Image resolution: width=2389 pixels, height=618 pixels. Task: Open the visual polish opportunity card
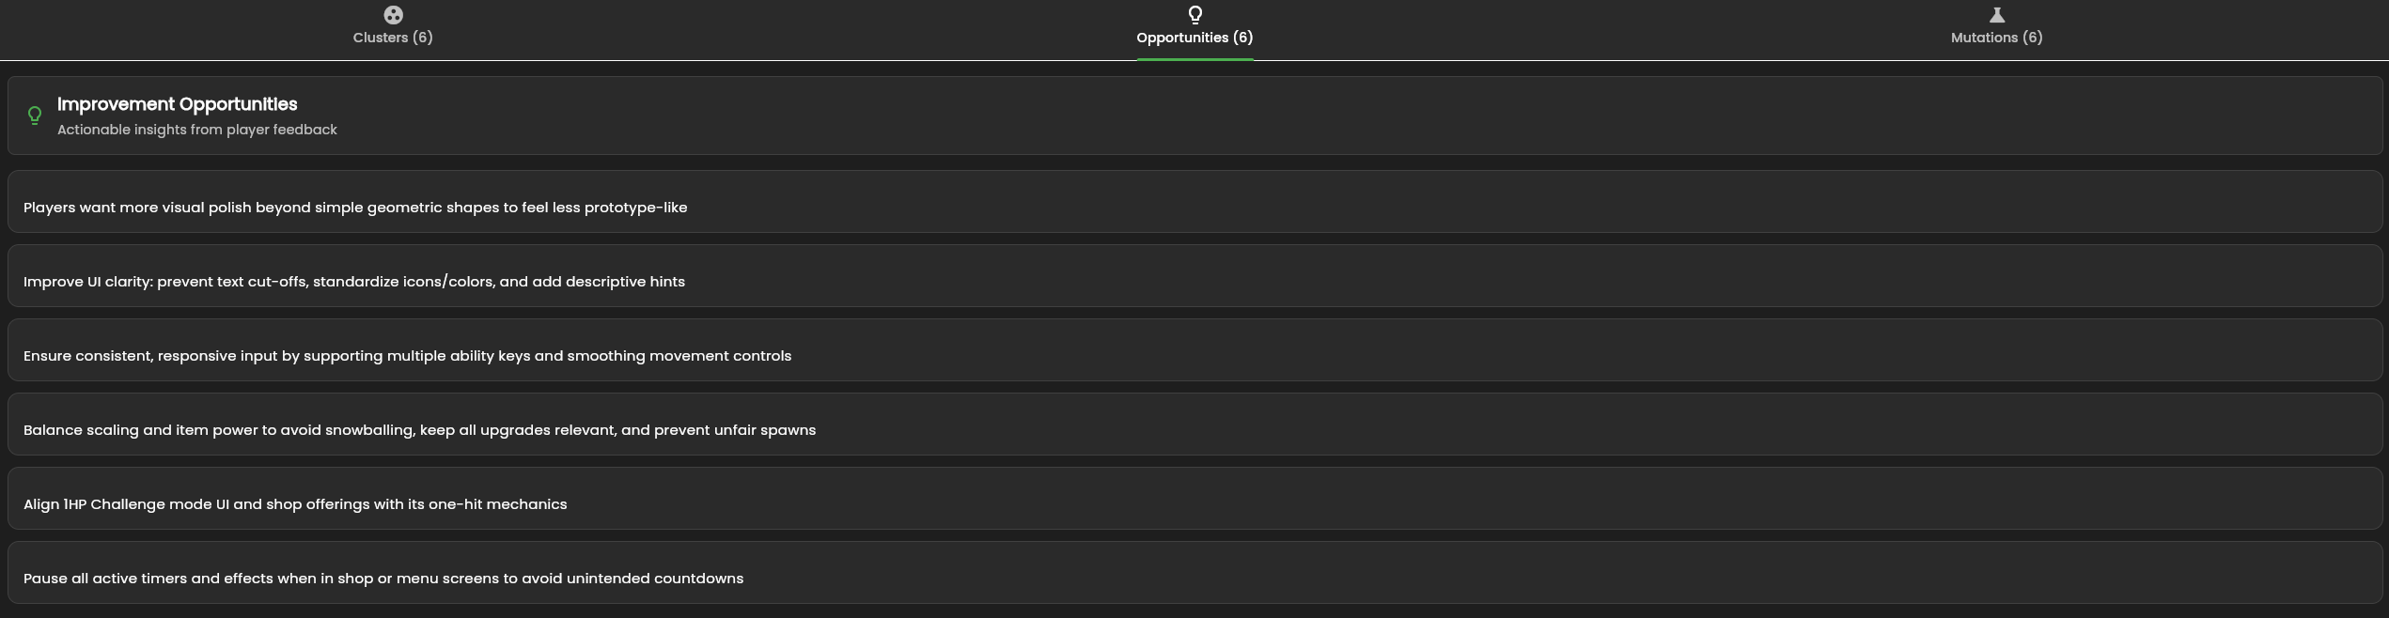(x=355, y=208)
